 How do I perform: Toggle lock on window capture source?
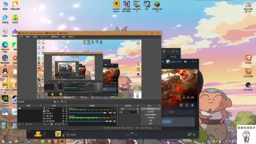(66, 116)
